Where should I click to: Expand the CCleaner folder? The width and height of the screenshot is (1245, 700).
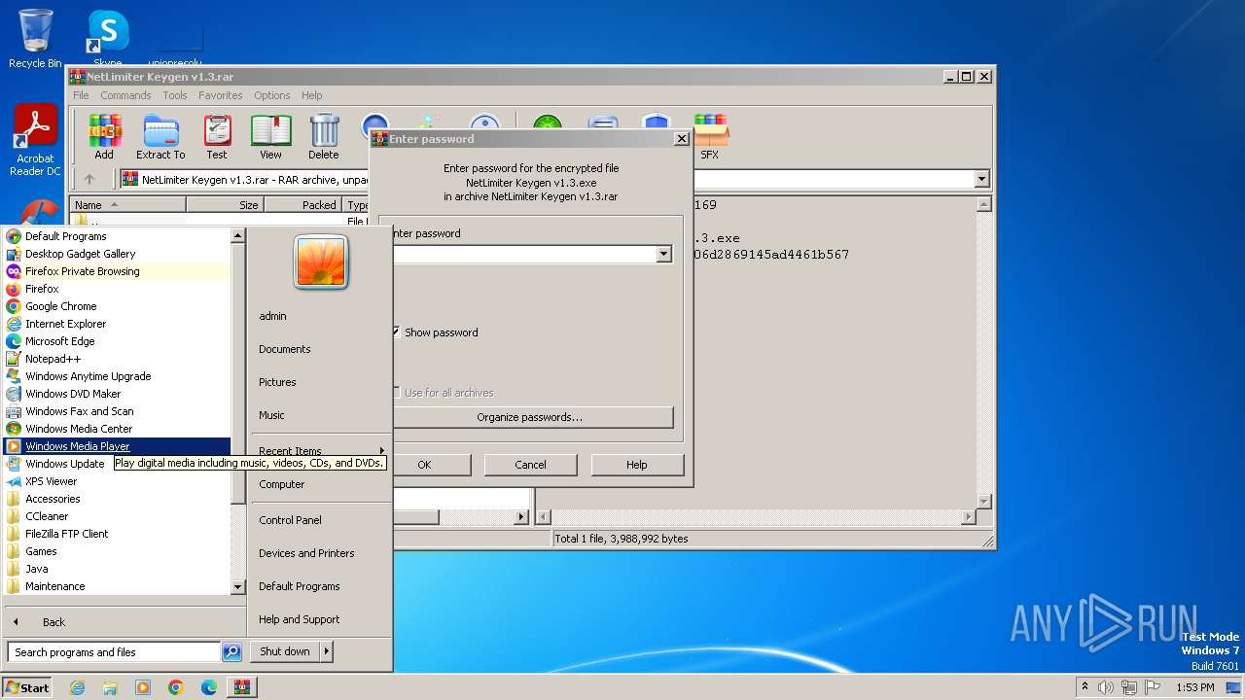point(117,516)
